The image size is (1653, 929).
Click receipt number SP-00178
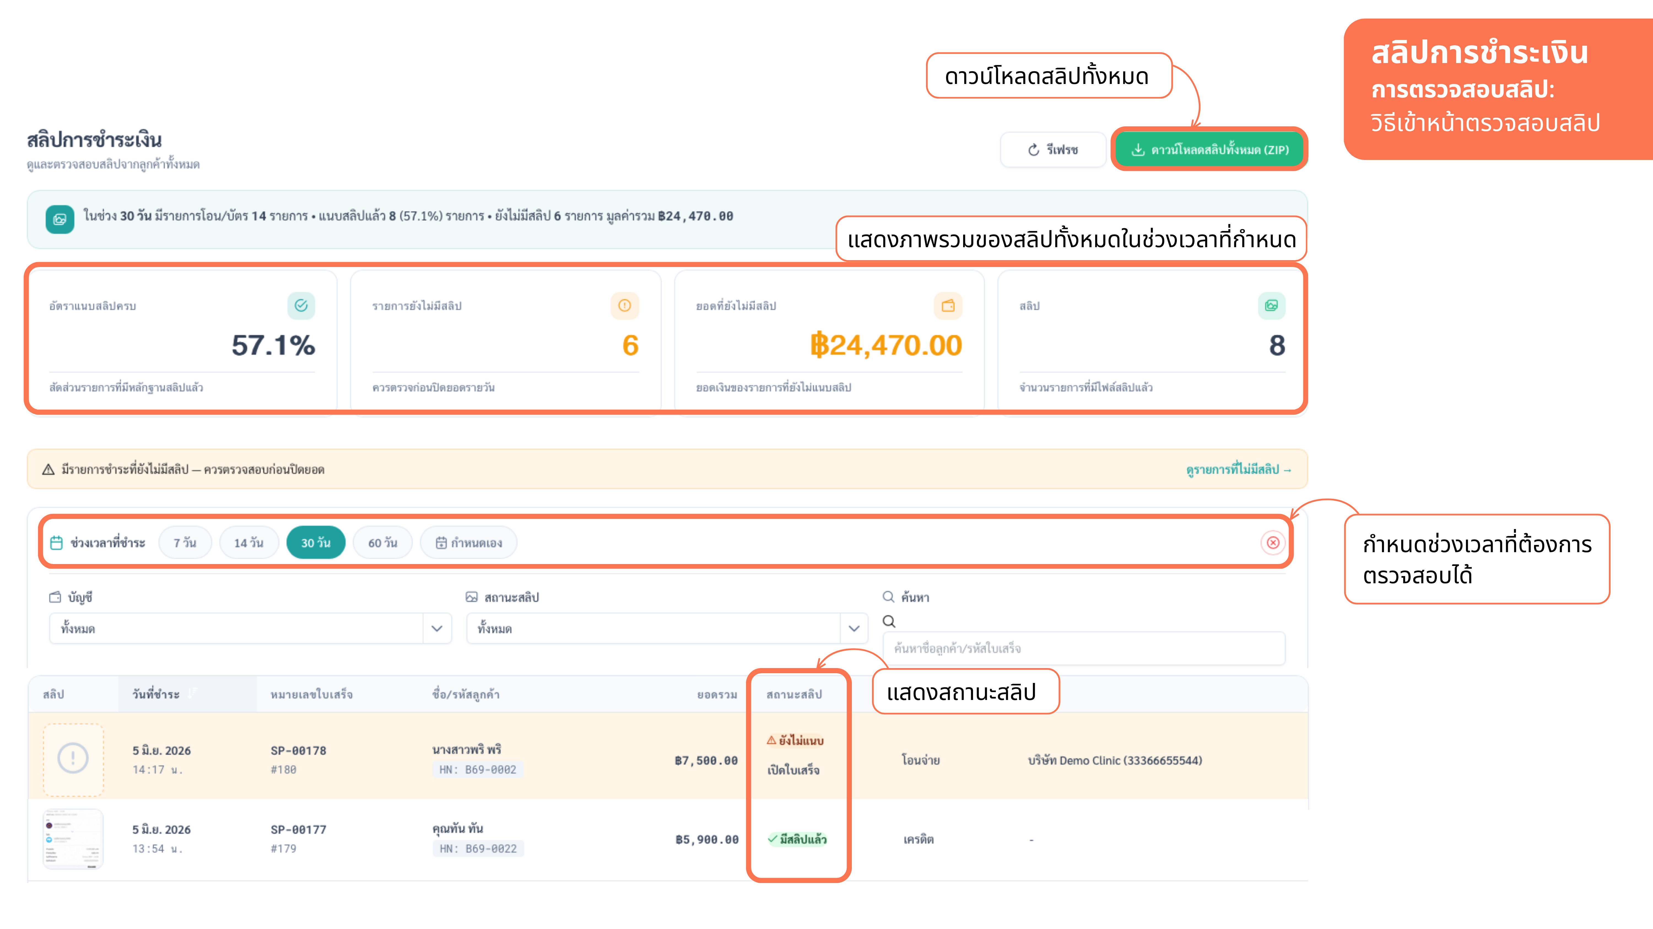(298, 750)
